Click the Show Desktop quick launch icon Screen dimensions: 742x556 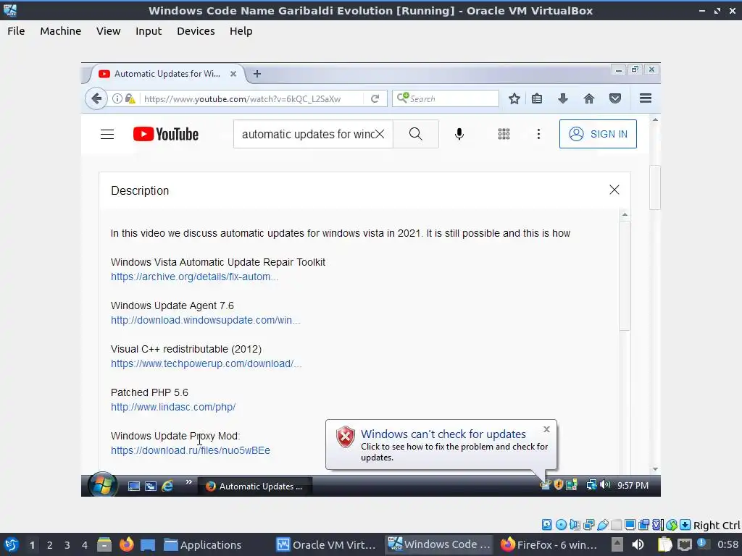pyautogui.click(x=134, y=486)
